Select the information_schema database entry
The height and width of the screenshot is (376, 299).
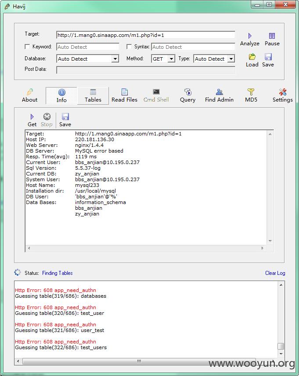point(101,202)
